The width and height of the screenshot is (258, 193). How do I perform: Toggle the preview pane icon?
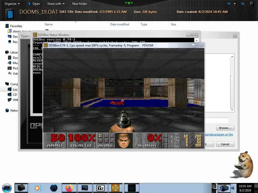click(x=243, y=4)
